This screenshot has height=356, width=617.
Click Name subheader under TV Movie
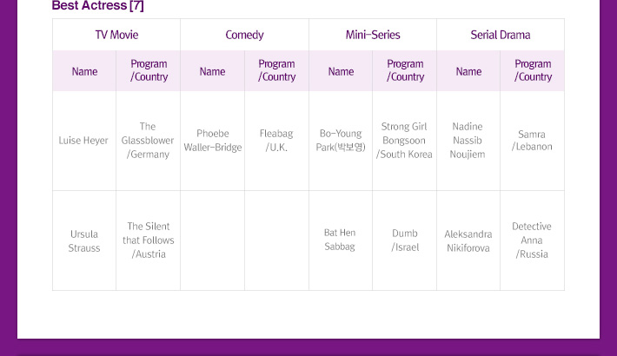tap(84, 71)
